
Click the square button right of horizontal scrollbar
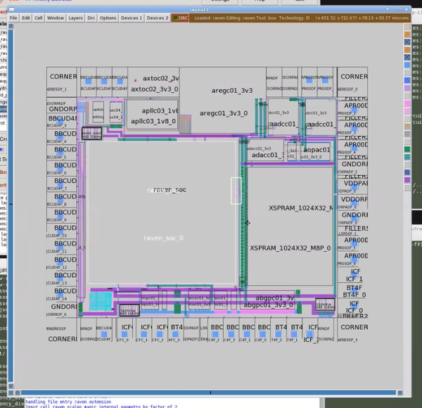click(x=400, y=393)
